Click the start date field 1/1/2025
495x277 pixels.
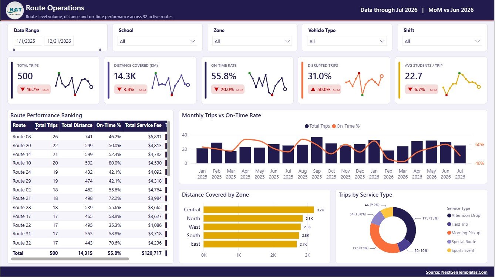pyautogui.click(x=28, y=41)
